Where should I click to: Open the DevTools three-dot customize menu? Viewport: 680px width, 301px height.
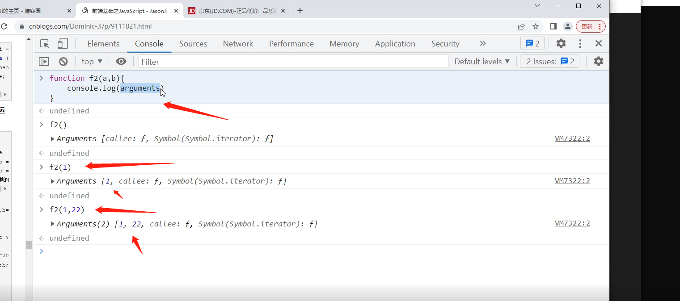coord(580,43)
